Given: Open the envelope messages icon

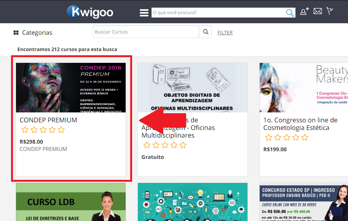Looking at the screenshot, I should point(318,11).
